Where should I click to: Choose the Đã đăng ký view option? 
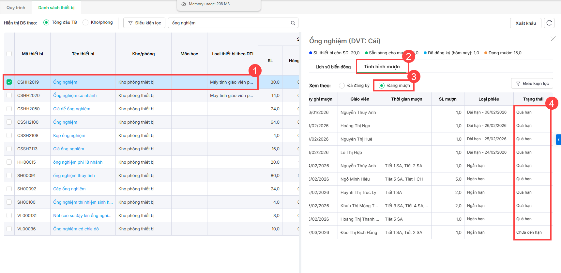[342, 86]
